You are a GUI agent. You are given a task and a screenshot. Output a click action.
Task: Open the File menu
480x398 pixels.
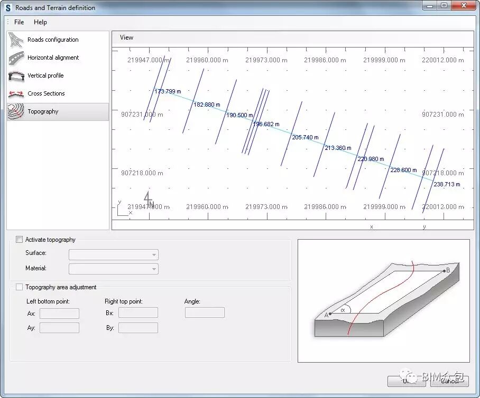19,22
